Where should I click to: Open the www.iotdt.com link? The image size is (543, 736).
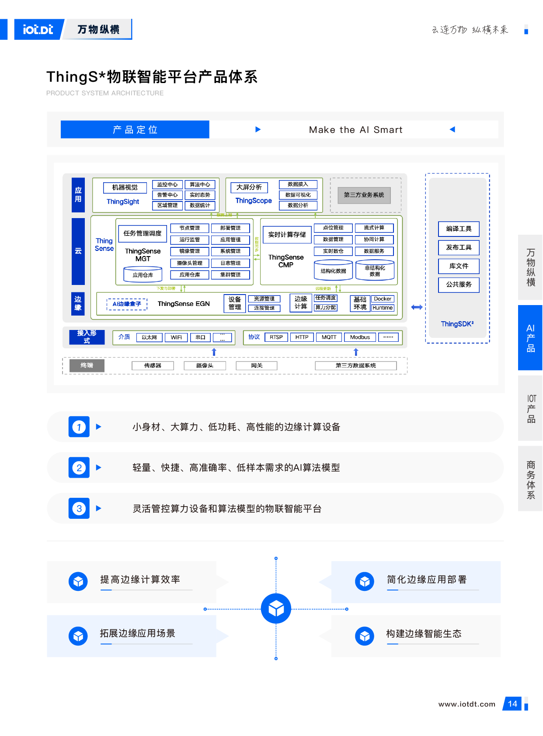tap(467, 704)
